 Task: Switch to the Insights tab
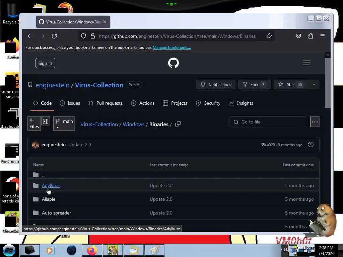(x=241, y=103)
